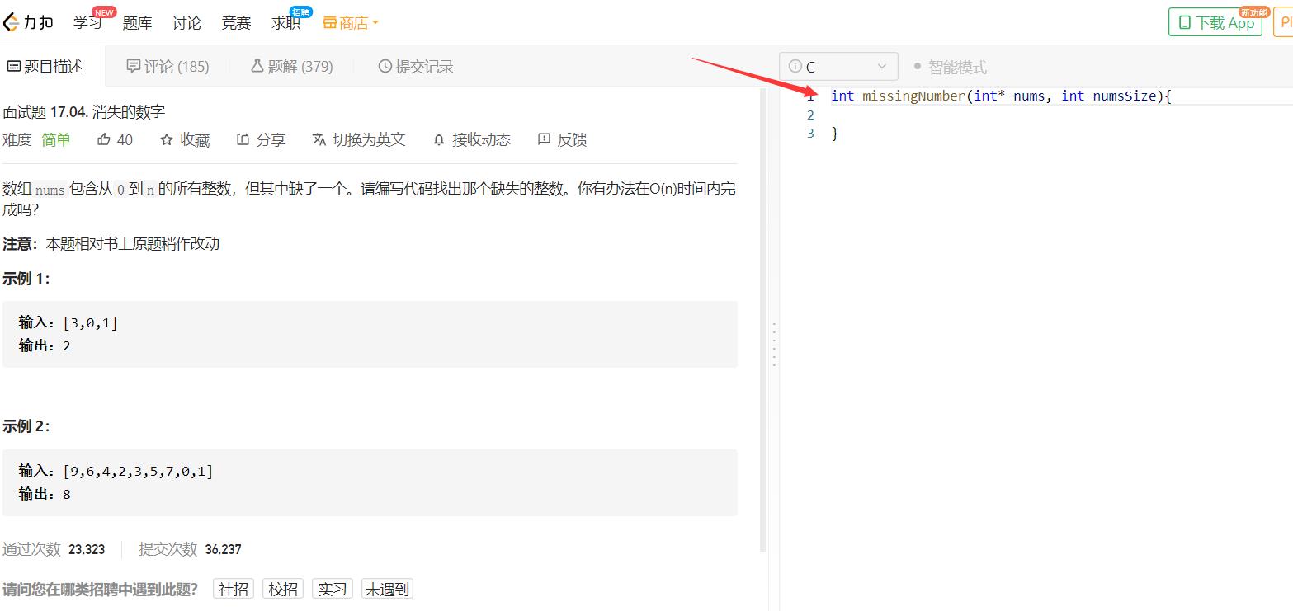Click the store icon beside 商店

[x=330, y=23]
